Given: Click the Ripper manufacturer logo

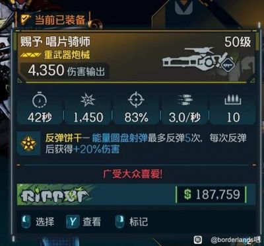Looking at the screenshot, I should [x=55, y=195].
